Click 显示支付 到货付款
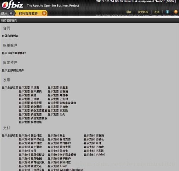 tap(59, 162)
